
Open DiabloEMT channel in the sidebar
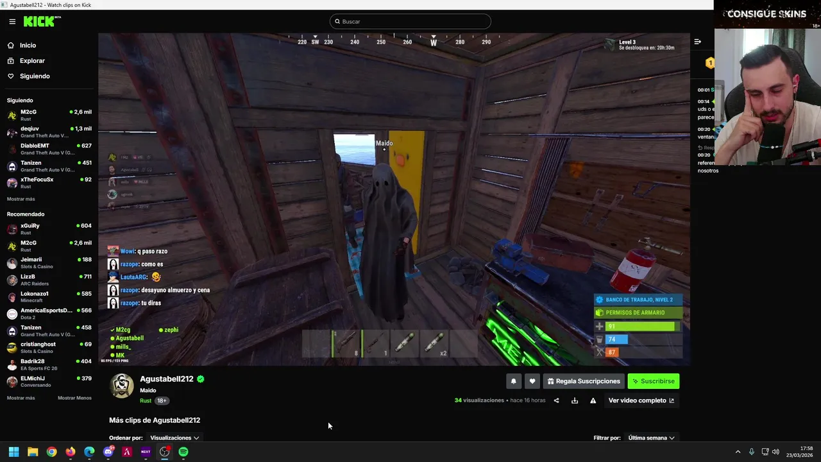49,149
